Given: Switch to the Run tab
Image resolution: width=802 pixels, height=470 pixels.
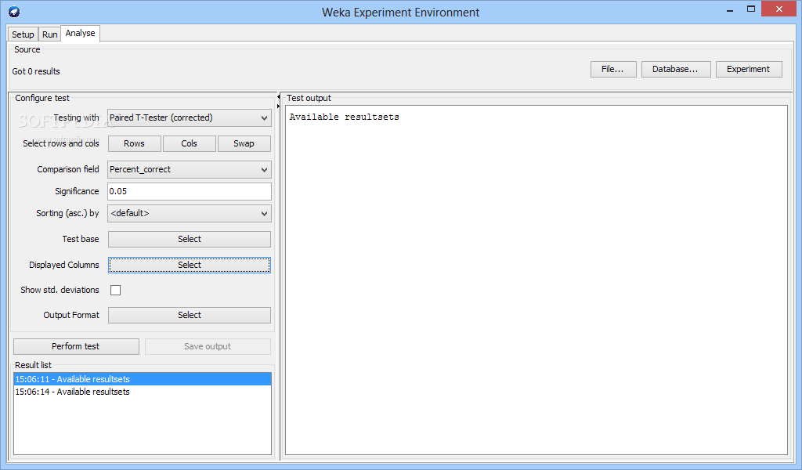Looking at the screenshot, I should coord(49,34).
